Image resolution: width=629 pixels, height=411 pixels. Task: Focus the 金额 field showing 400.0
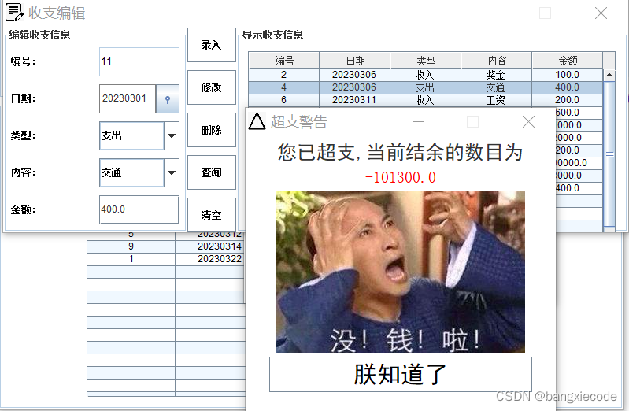point(139,209)
